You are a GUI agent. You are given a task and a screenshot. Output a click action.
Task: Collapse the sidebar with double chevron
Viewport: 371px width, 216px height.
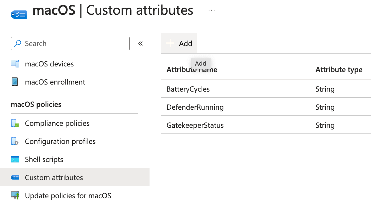140,44
